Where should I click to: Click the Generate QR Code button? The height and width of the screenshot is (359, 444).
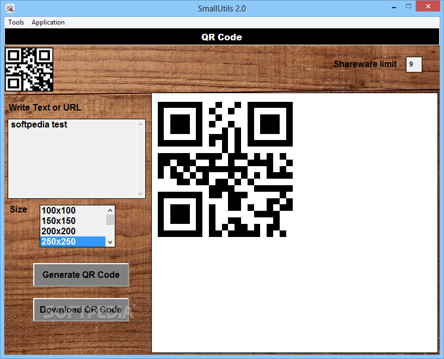[81, 275]
